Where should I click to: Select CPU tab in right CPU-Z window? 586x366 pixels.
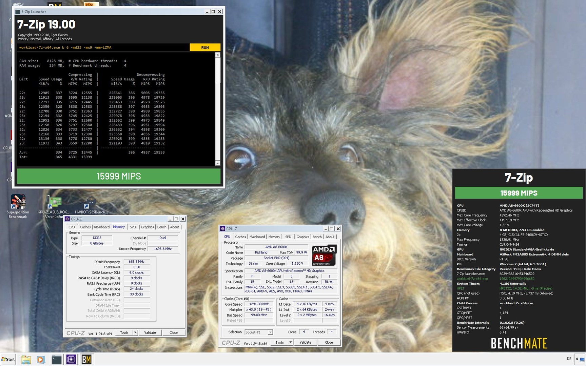227,237
